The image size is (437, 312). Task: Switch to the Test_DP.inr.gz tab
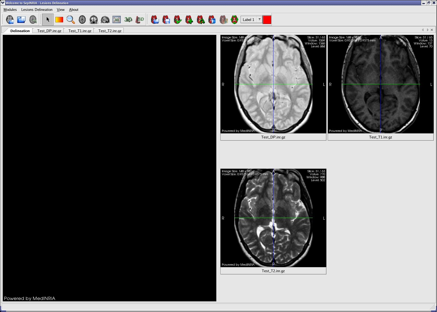(49, 31)
